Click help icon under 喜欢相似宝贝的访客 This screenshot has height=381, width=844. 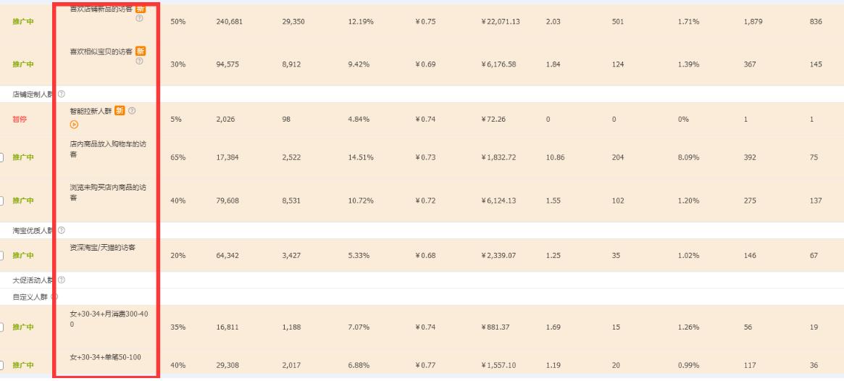coord(138,60)
